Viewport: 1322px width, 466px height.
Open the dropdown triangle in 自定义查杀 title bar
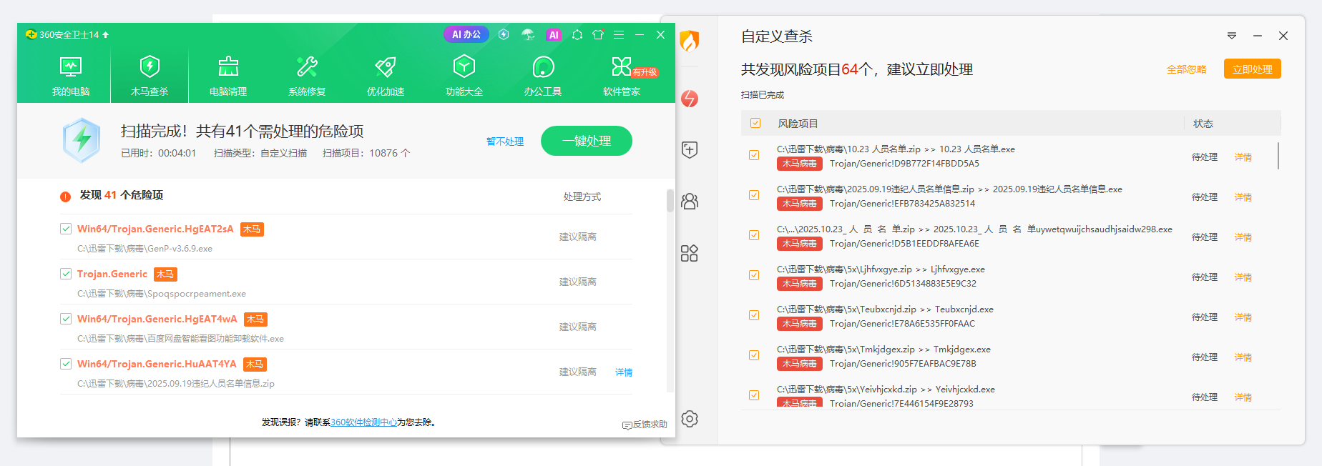(x=1232, y=36)
